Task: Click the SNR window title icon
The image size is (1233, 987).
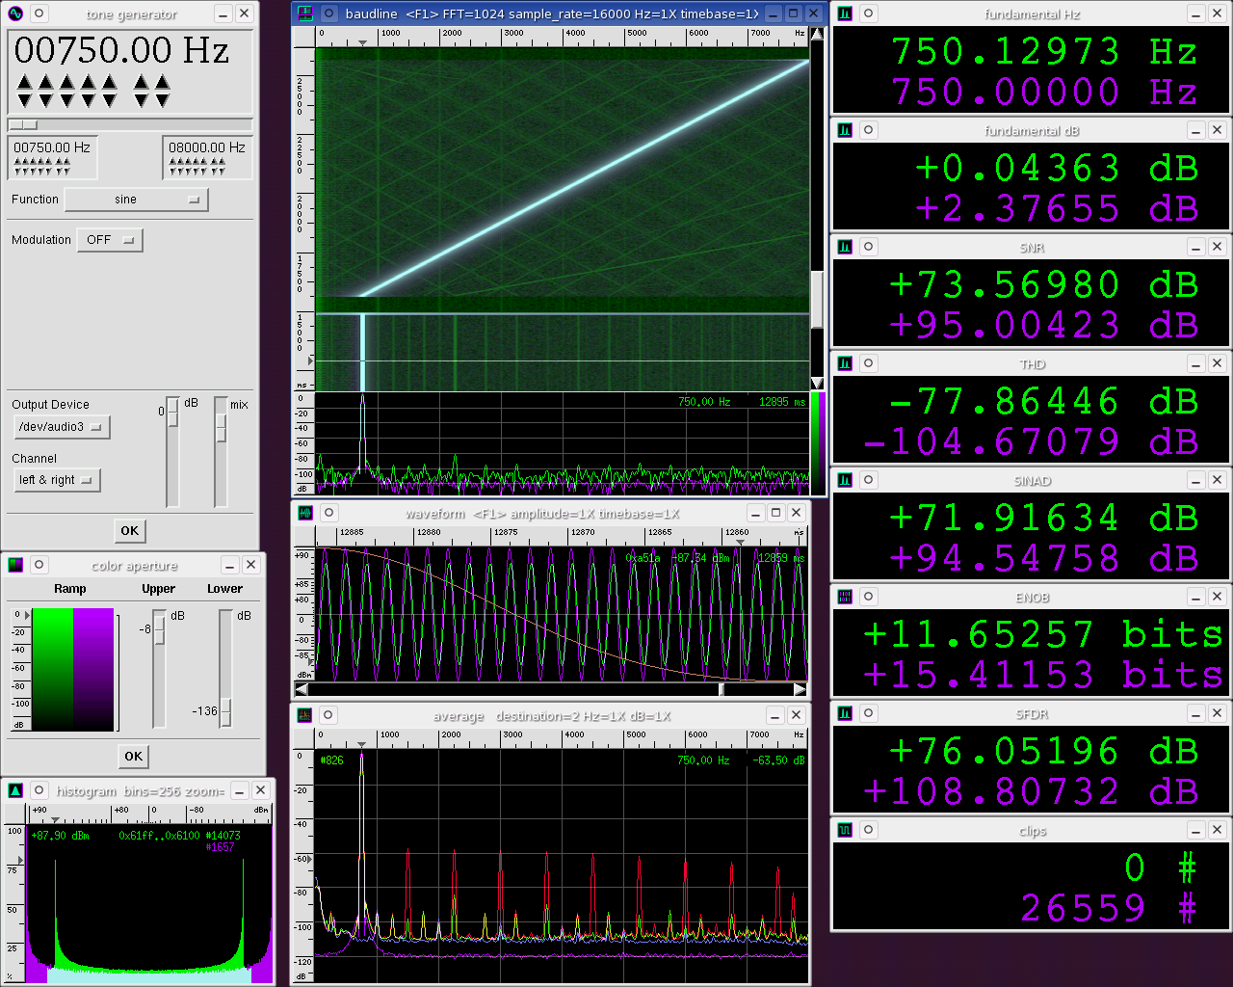Action: coord(845,247)
